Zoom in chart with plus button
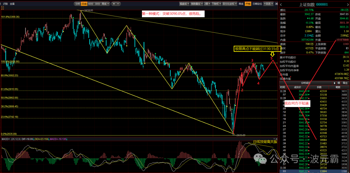This screenshot has height=173, width=350. pyautogui.click(x=114, y=4)
